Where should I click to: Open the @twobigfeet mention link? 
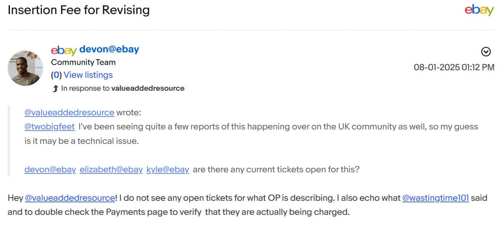tap(50, 127)
